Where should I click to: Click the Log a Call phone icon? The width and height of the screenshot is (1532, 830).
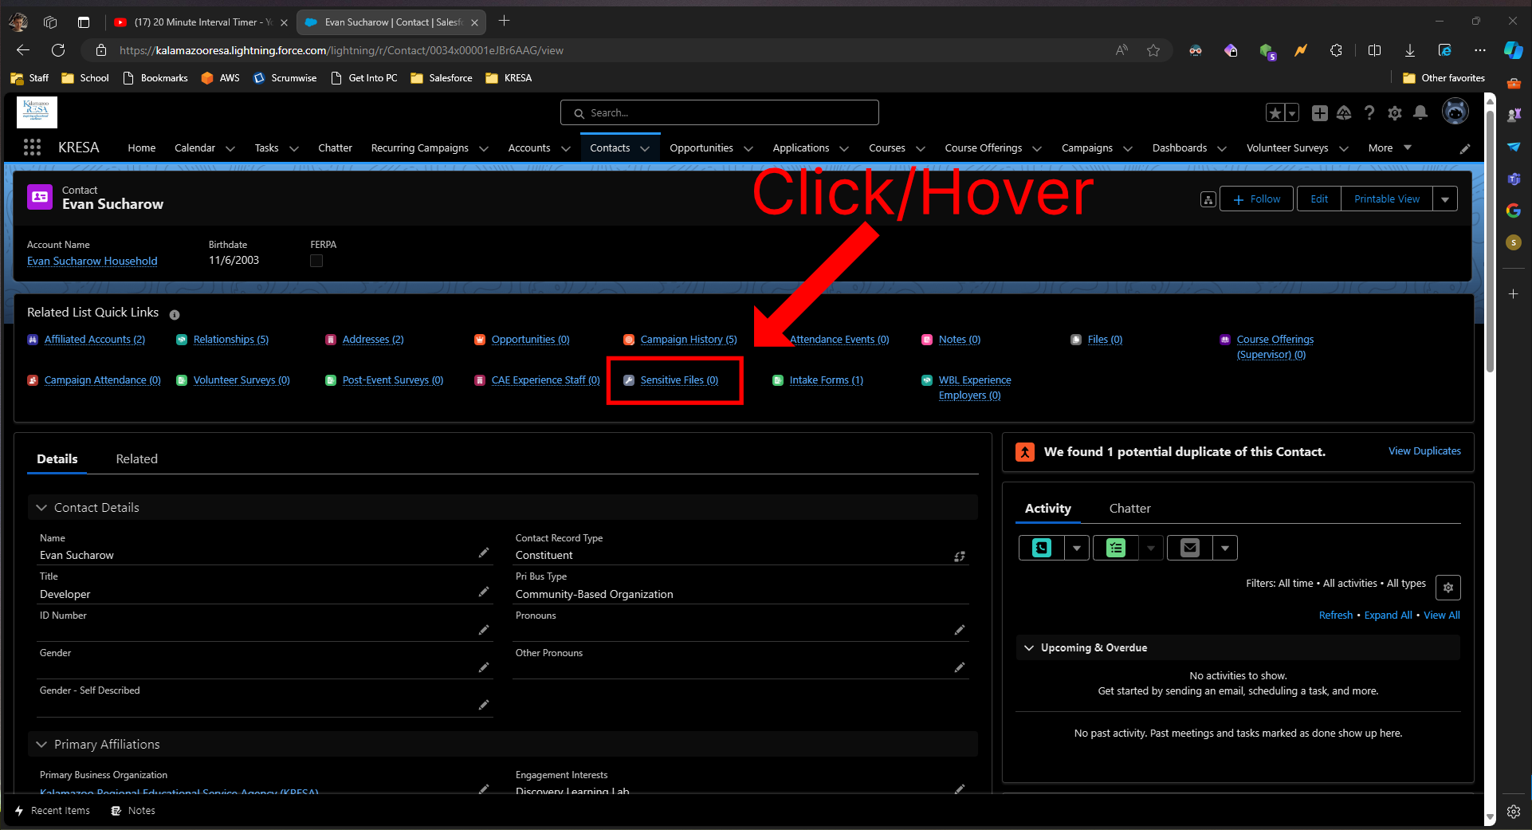(1041, 548)
